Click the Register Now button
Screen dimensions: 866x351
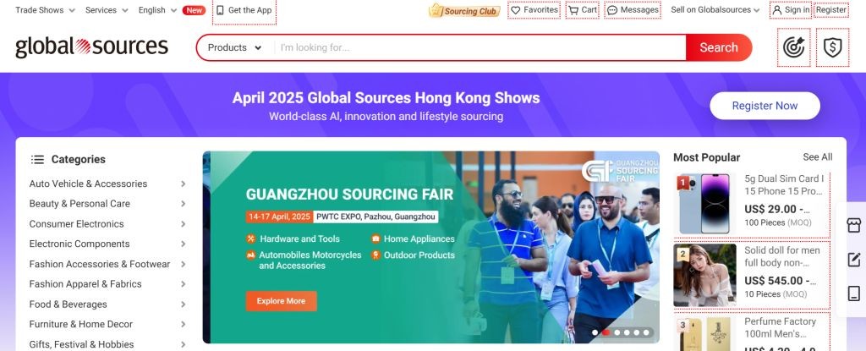click(765, 106)
